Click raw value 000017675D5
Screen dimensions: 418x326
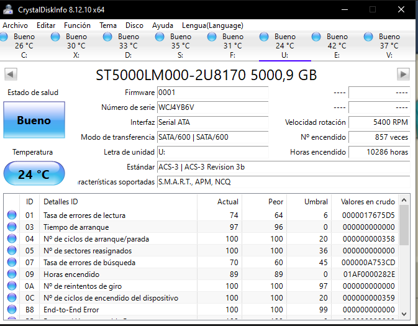[368, 215]
